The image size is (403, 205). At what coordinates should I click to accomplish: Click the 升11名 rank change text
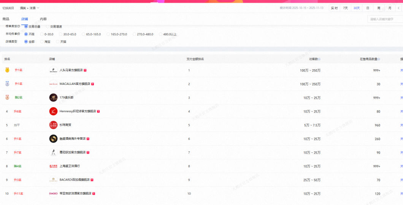19,194
